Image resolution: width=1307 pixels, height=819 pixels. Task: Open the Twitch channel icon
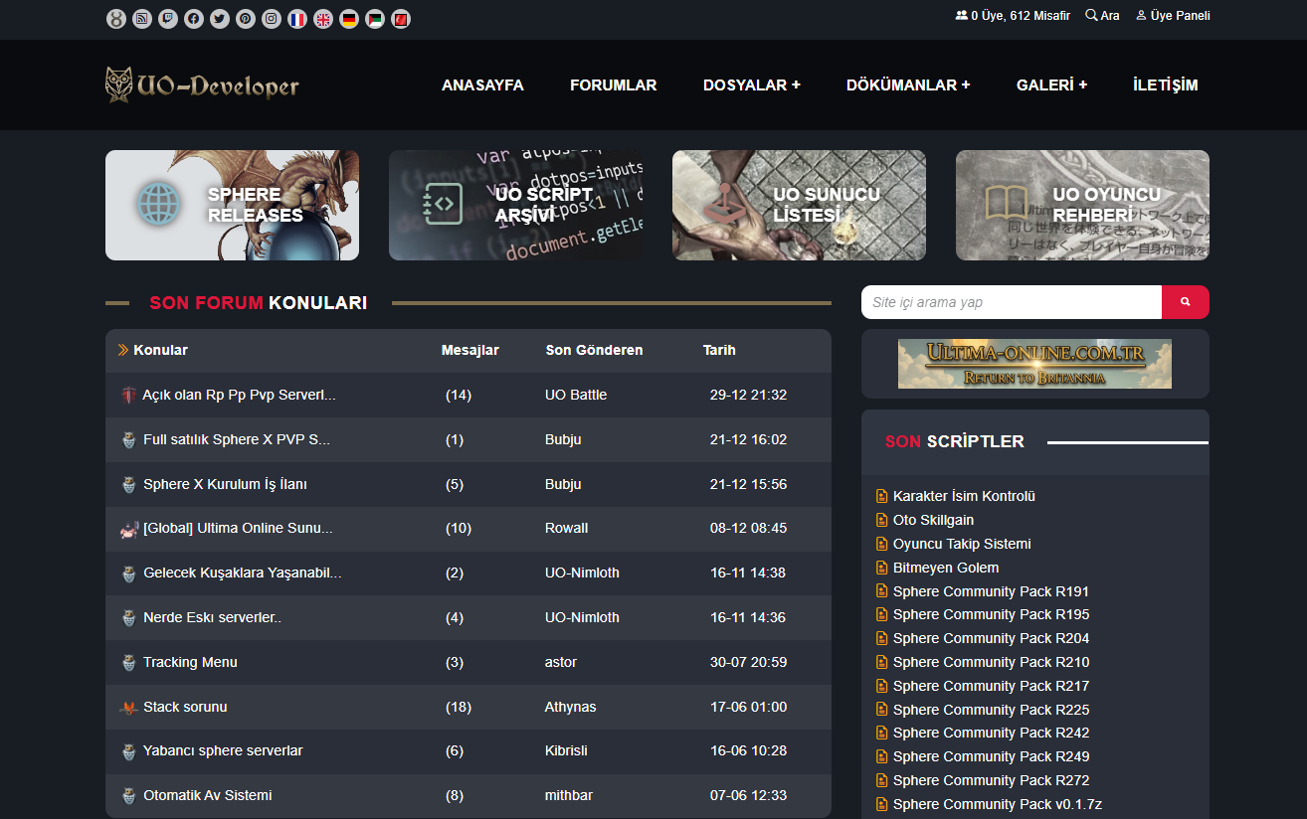click(x=168, y=19)
